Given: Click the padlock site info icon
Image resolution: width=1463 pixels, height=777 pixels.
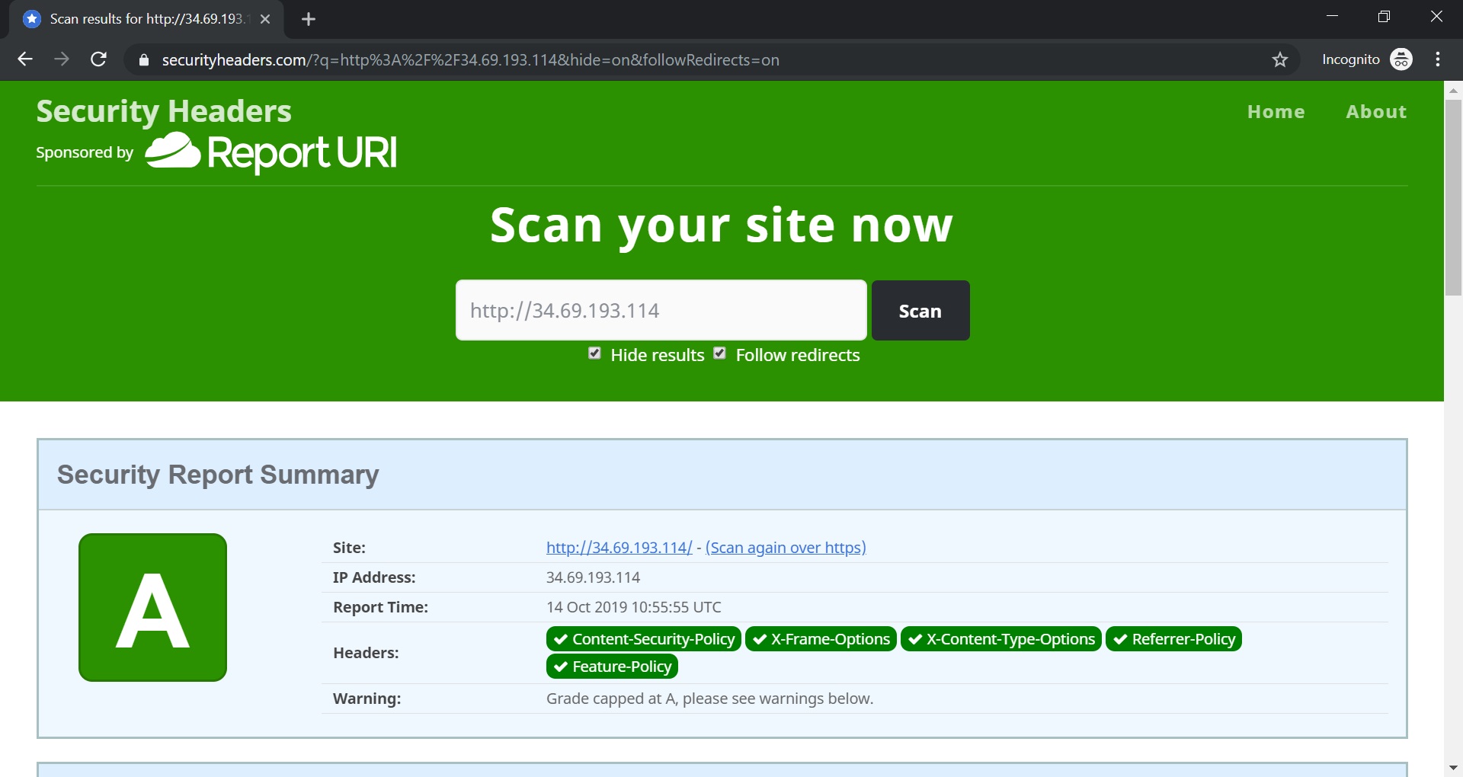Looking at the screenshot, I should coord(143,60).
